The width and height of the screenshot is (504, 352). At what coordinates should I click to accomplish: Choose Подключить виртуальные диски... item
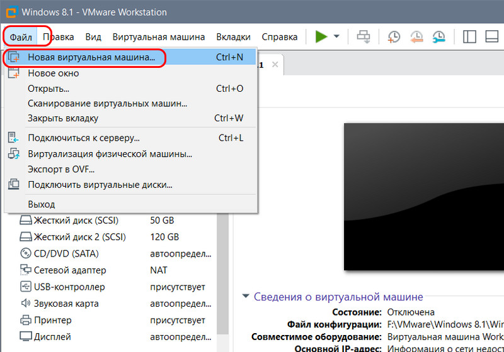click(x=130, y=185)
